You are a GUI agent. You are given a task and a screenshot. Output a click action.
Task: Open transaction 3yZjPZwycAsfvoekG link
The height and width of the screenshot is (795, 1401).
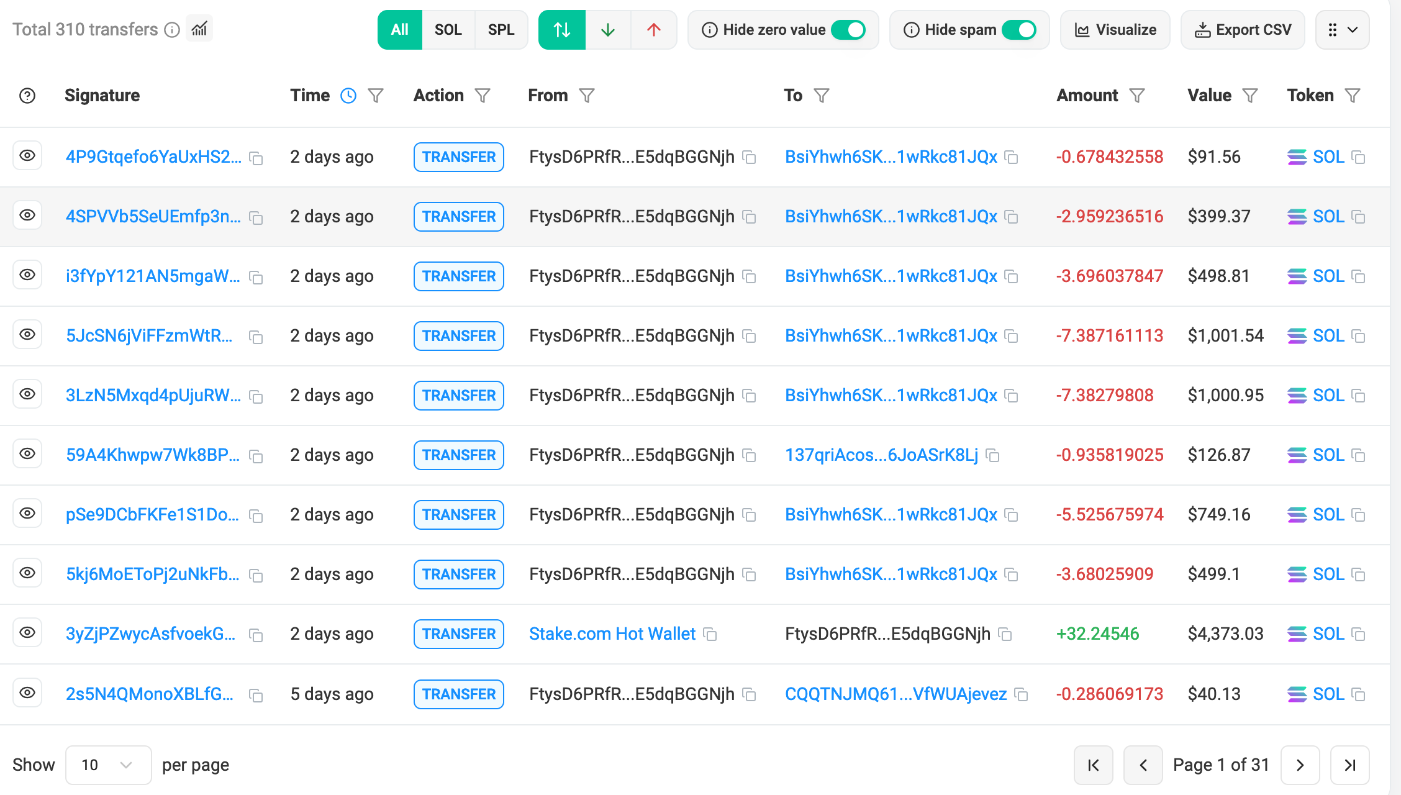click(151, 634)
